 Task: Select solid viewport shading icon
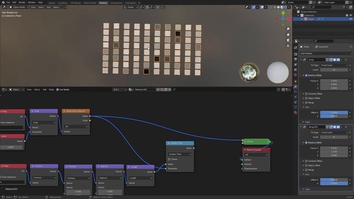coord(278,7)
